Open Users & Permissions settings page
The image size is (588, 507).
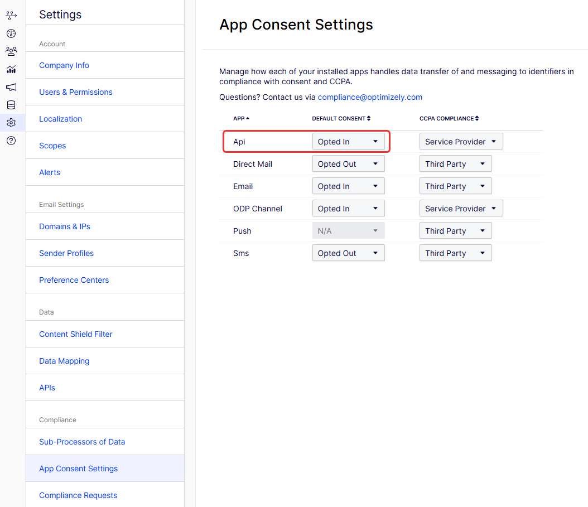[x=76, y=92]
